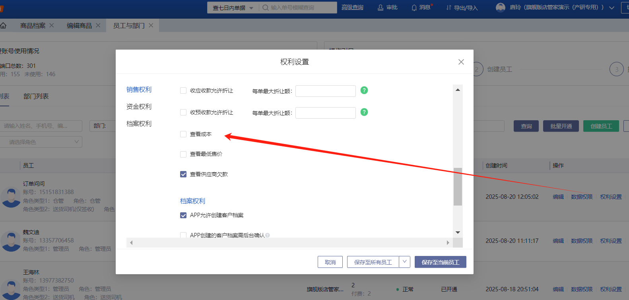Click the 审批 approval icon
Viewport: 629px width, 300px height.
381,8
